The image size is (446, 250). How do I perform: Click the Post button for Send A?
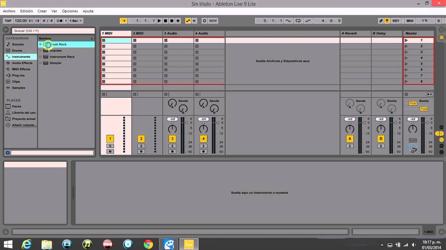pos(413,103)
